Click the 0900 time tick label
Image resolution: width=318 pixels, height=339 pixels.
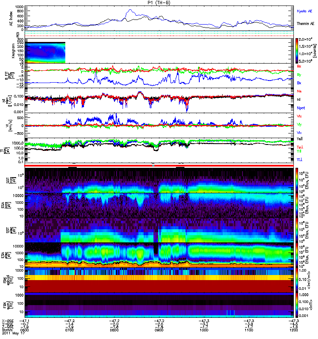[159, 330]
